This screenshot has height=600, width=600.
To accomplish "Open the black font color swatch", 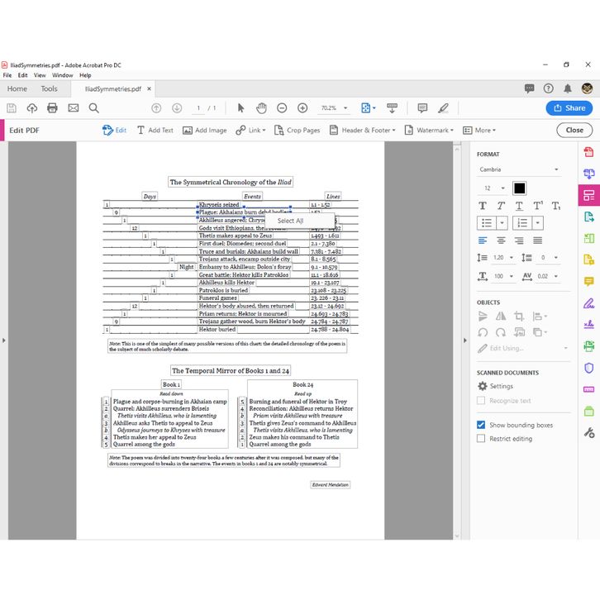I will click(x=519, y=188).
